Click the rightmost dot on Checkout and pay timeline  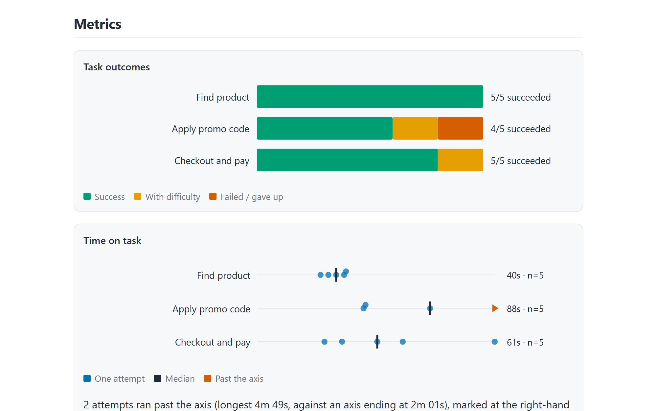494,342
